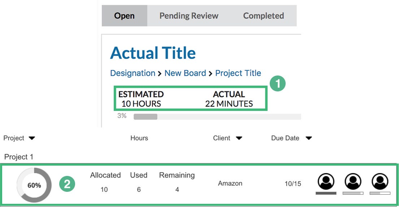Image resolution: width=399 pixels, height=207 pixels.
Task: Open the Designation breadcrumb link
Action: (x=133, y=73)
